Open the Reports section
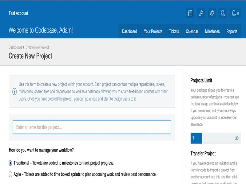Image resolution: width=246 pixels, height=184 pixels. 232,31
